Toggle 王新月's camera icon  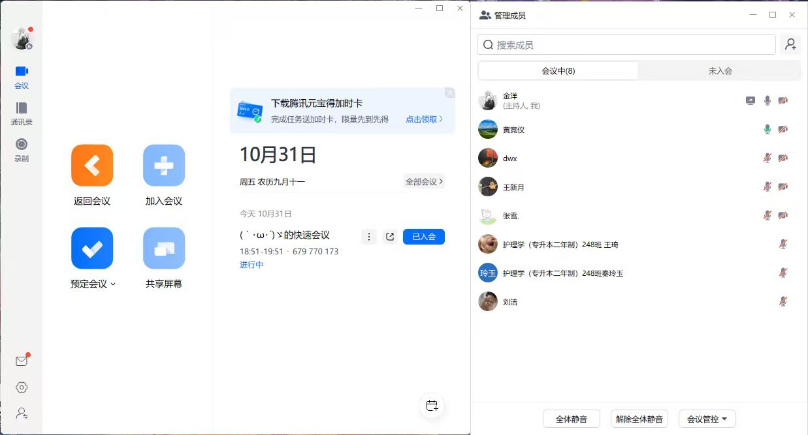(783, 187)
